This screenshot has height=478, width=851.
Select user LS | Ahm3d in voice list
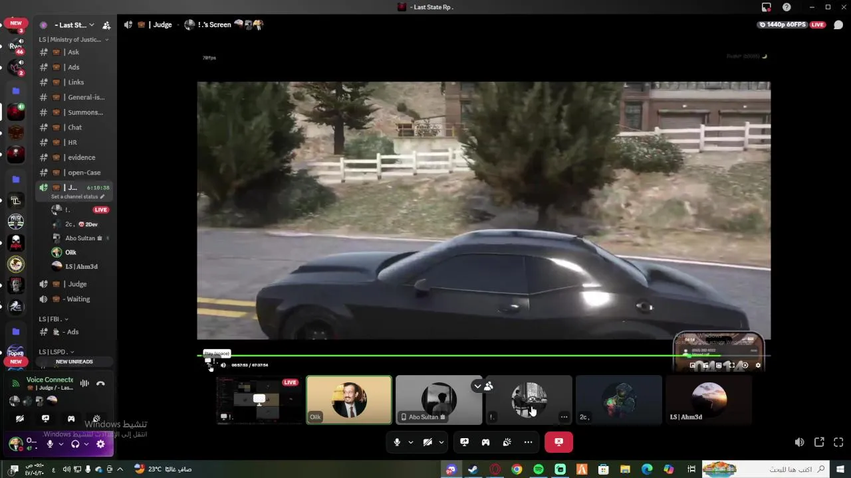[81, 267]
